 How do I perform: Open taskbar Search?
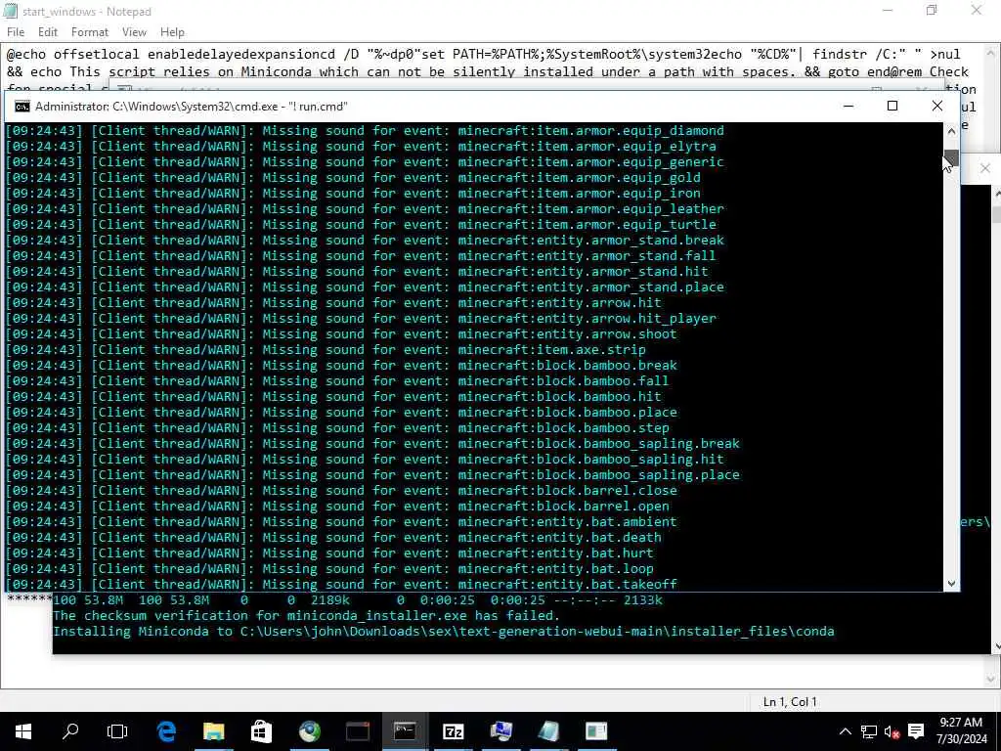[70, 731]
